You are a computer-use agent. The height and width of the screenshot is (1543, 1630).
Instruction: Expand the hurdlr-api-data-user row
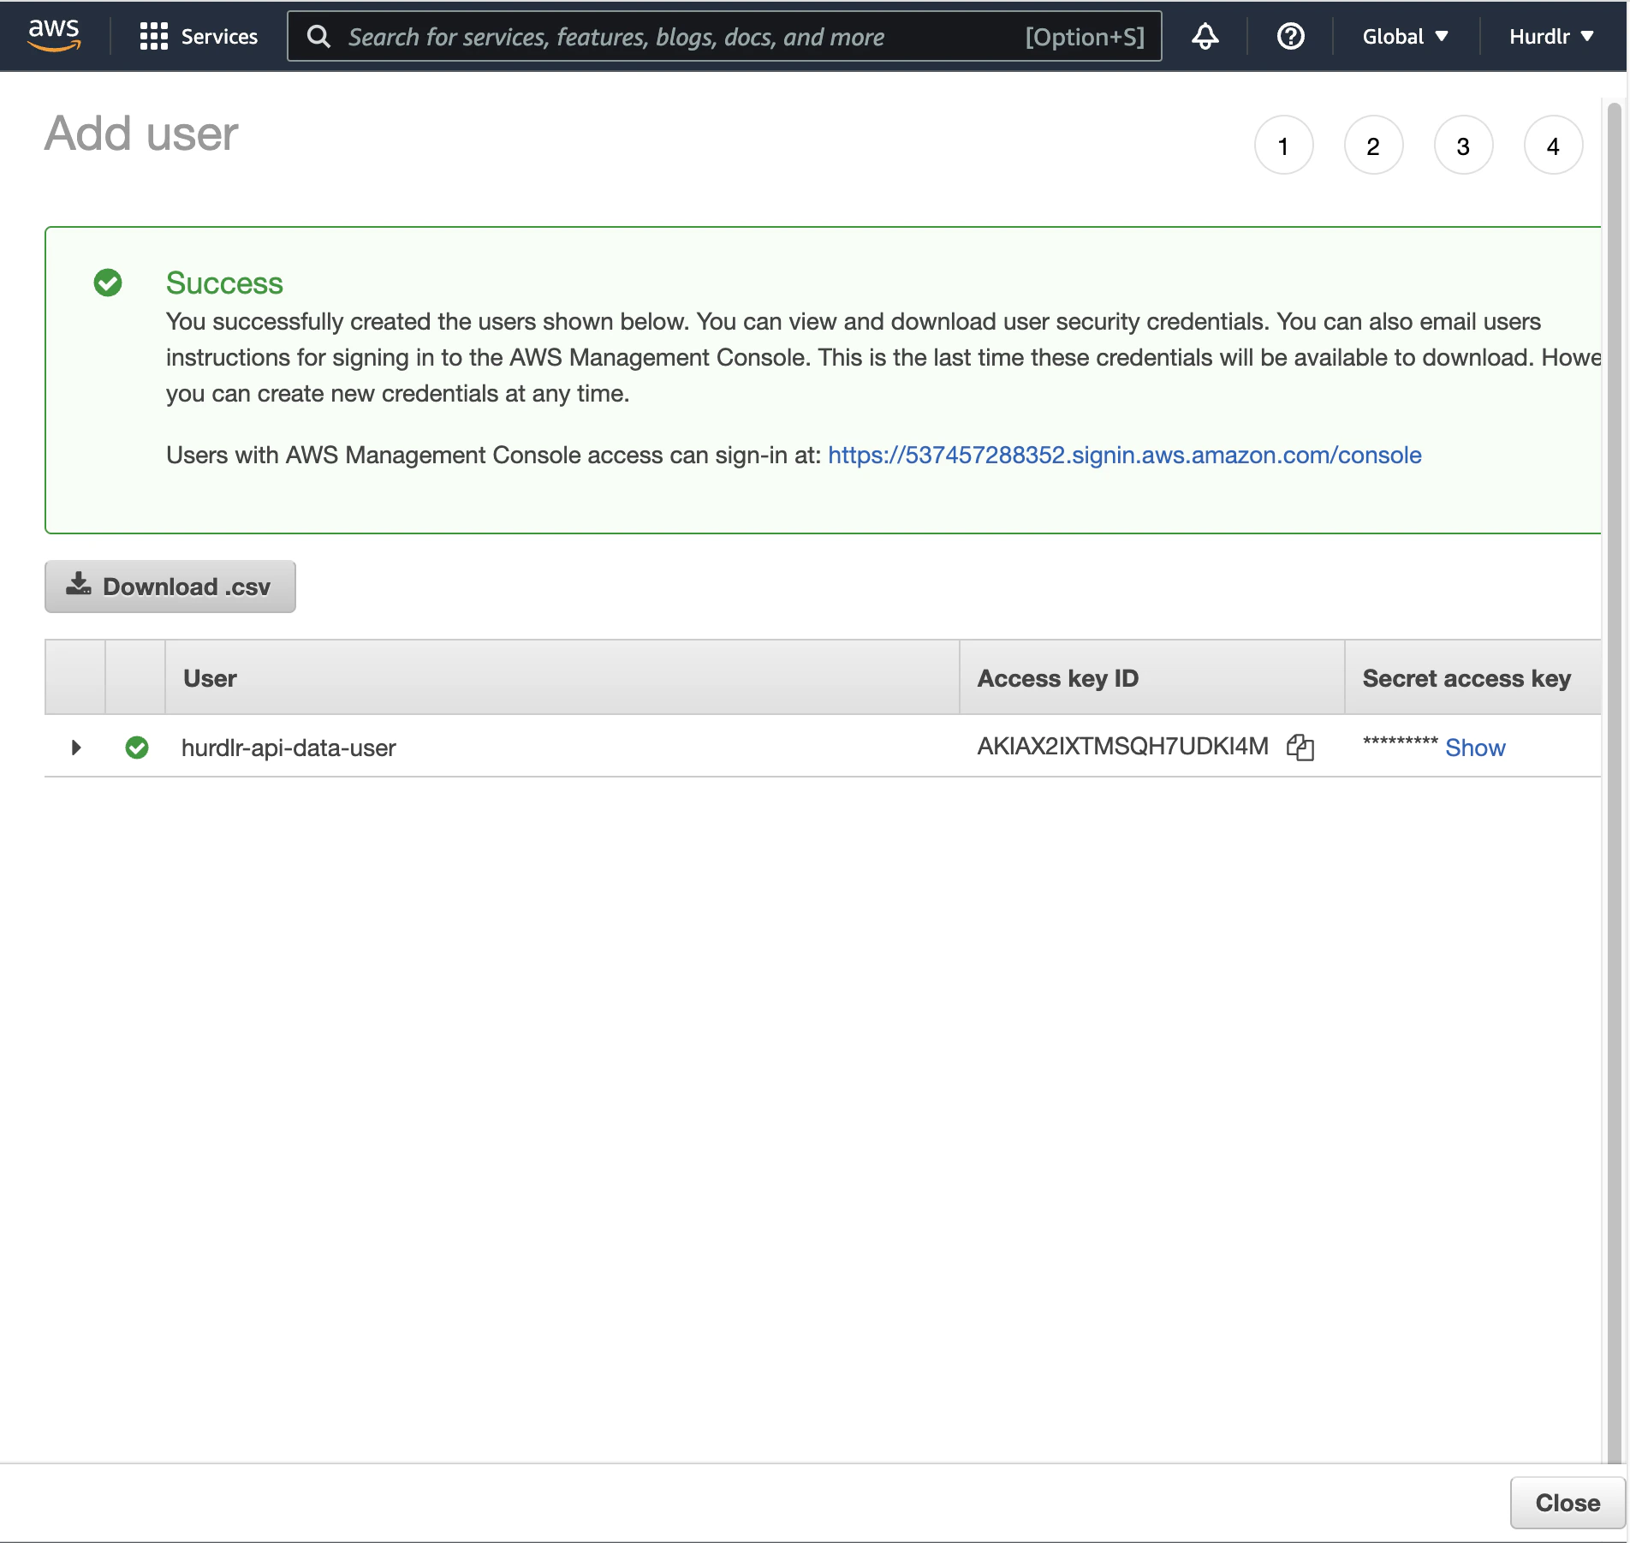tap(76, 748)
